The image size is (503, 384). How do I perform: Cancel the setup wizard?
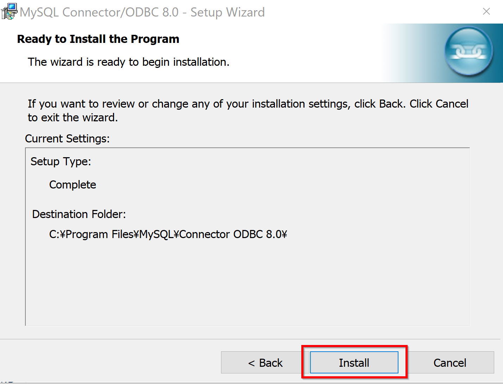tap(450, 362)
